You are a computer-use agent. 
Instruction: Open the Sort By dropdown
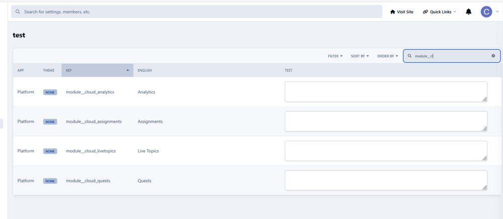(360, 56)
